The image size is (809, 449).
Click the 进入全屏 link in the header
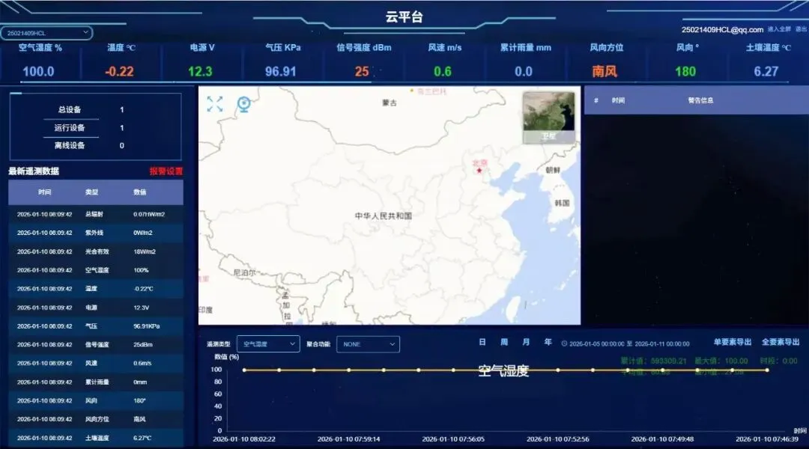click(x=778, y=29)
